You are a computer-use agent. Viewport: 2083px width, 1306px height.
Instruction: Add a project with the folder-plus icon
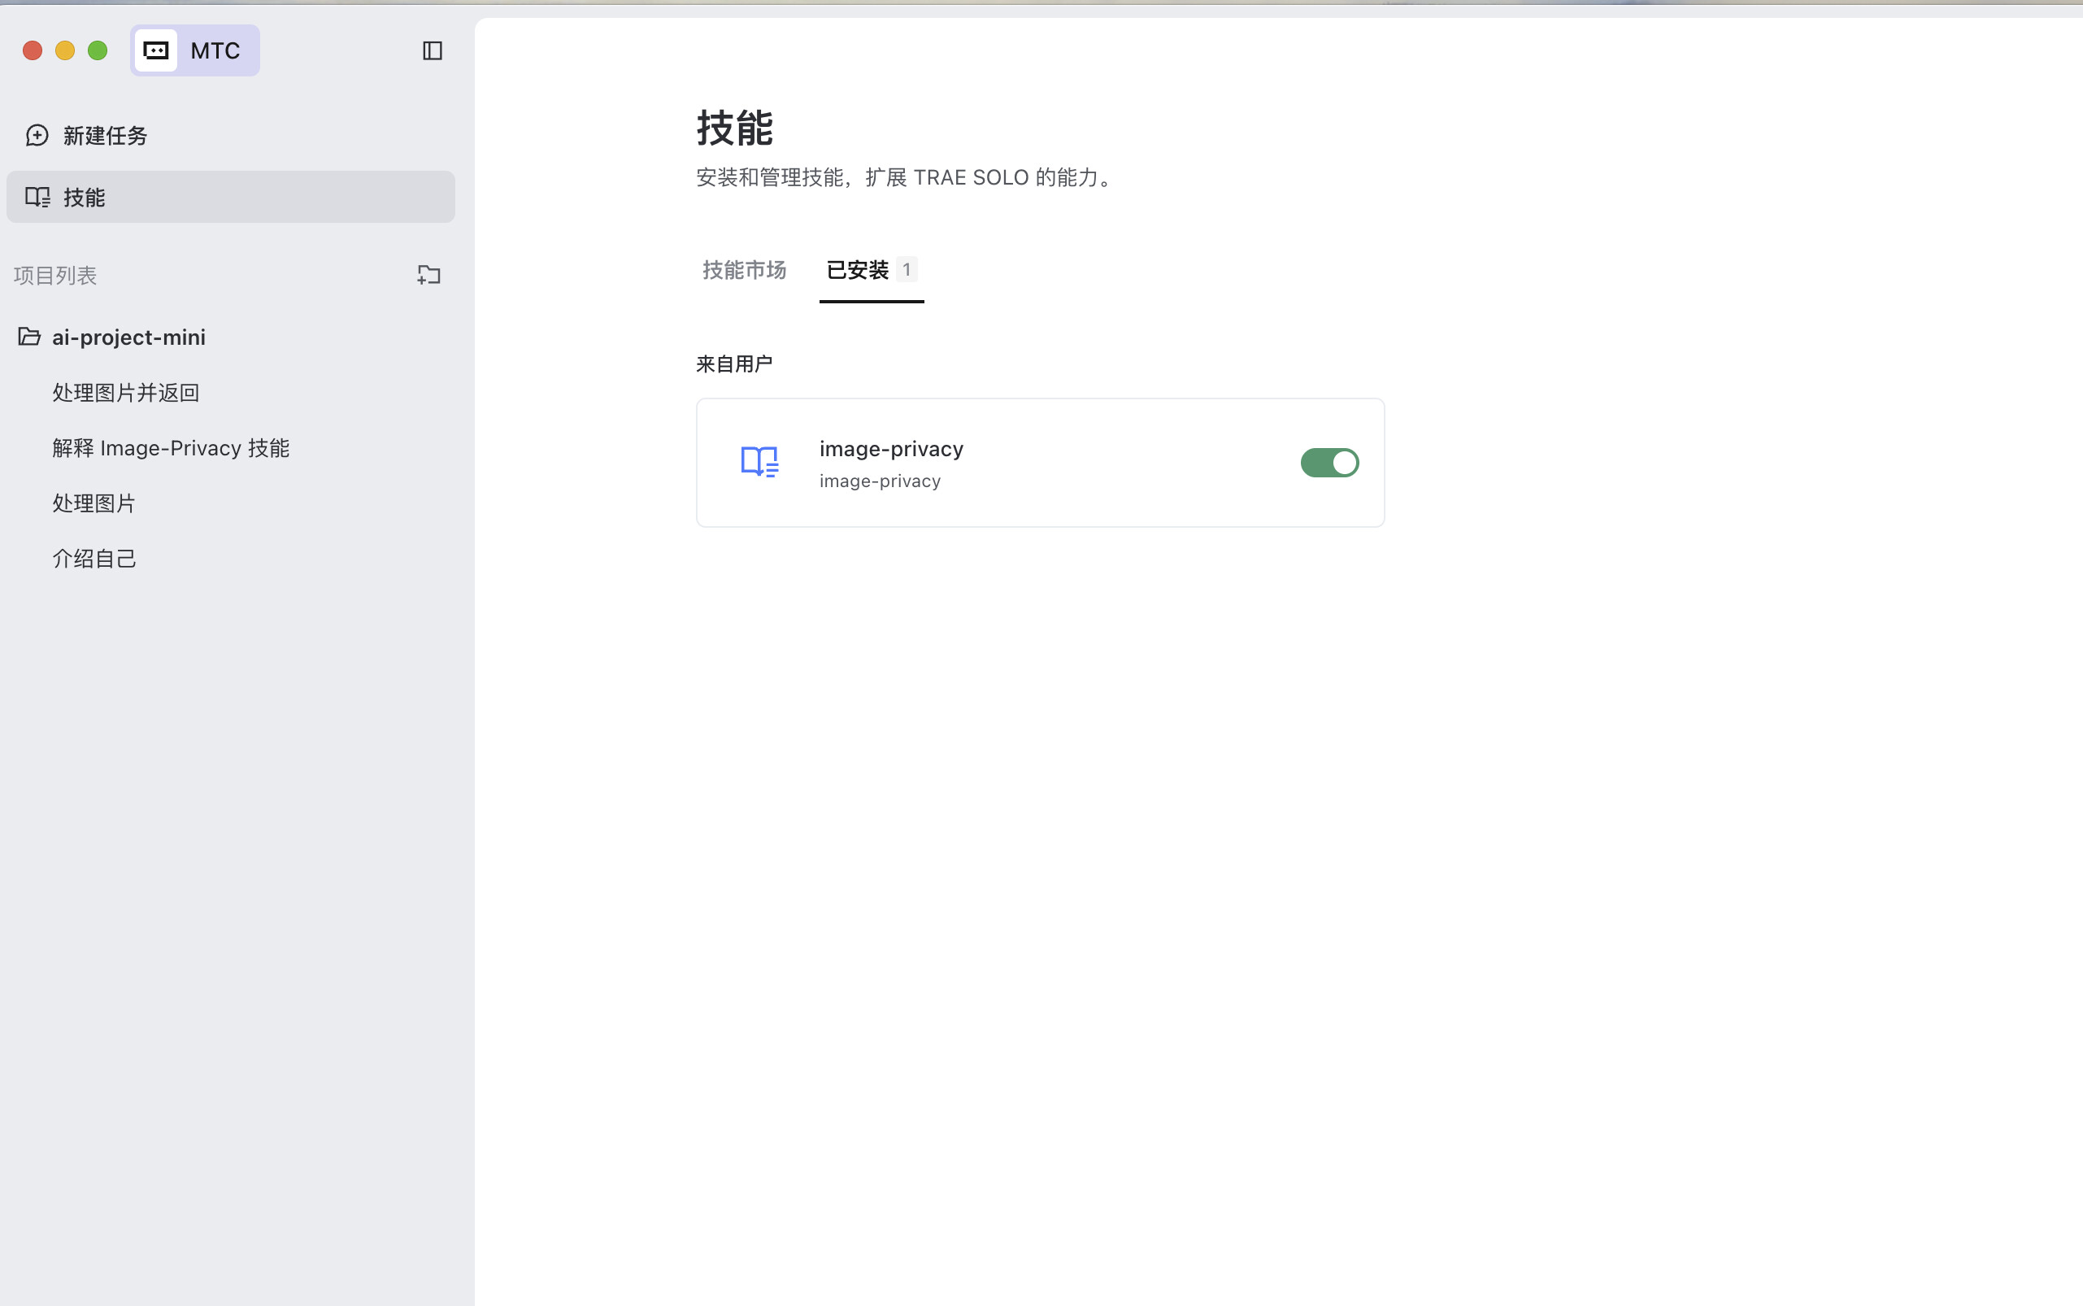point(429,276)
